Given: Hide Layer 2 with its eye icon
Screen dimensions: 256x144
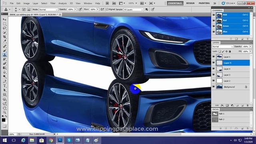Looking at the screenshot, I should pos(214,81).
